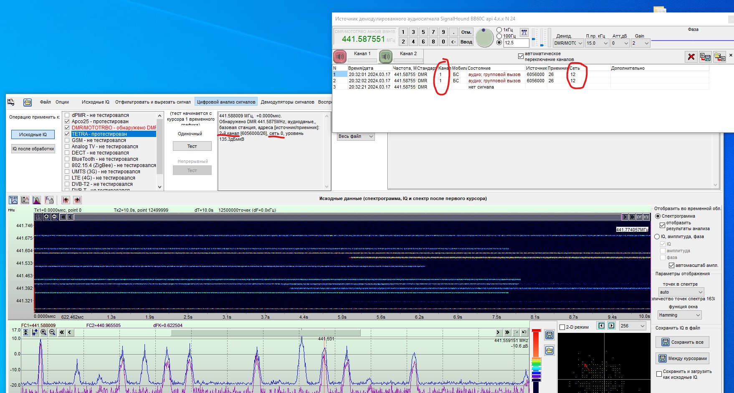This screenshot has width=734, height=393.
Task: Toggle автомасштаб ампл. checkbox
Action: 671,265
